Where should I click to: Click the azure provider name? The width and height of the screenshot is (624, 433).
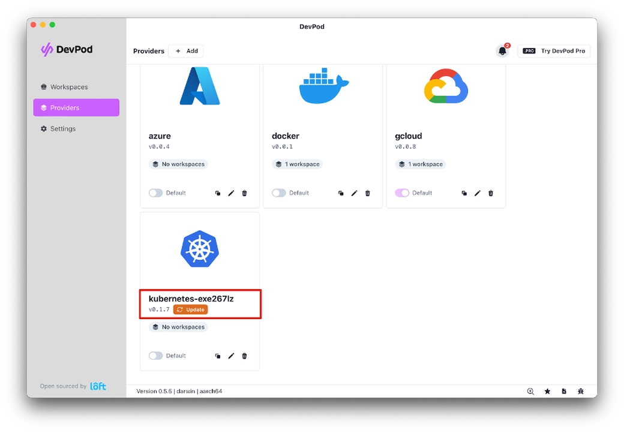(x=160, y=136)
